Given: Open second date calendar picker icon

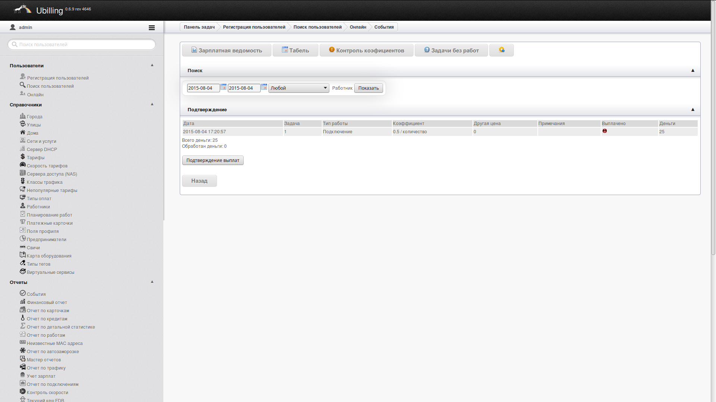Looking at the screenshot, I should [x=264, y=87].
